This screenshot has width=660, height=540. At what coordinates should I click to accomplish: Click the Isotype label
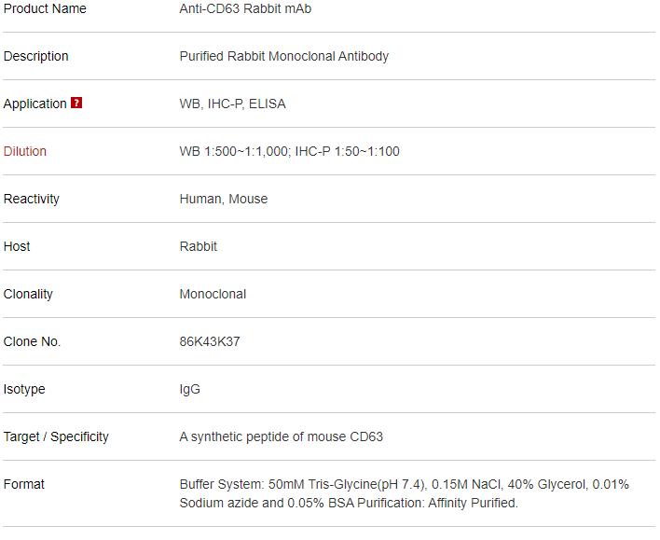[24, 389]
